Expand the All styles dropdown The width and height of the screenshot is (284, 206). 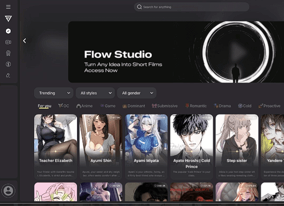pos(95,93)
